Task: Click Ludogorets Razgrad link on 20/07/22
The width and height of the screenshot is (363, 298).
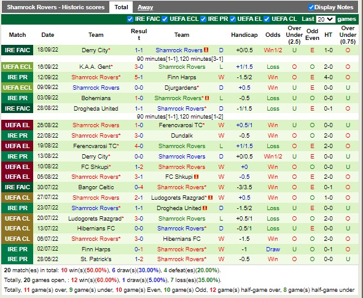Action: [x=95, y=218]
